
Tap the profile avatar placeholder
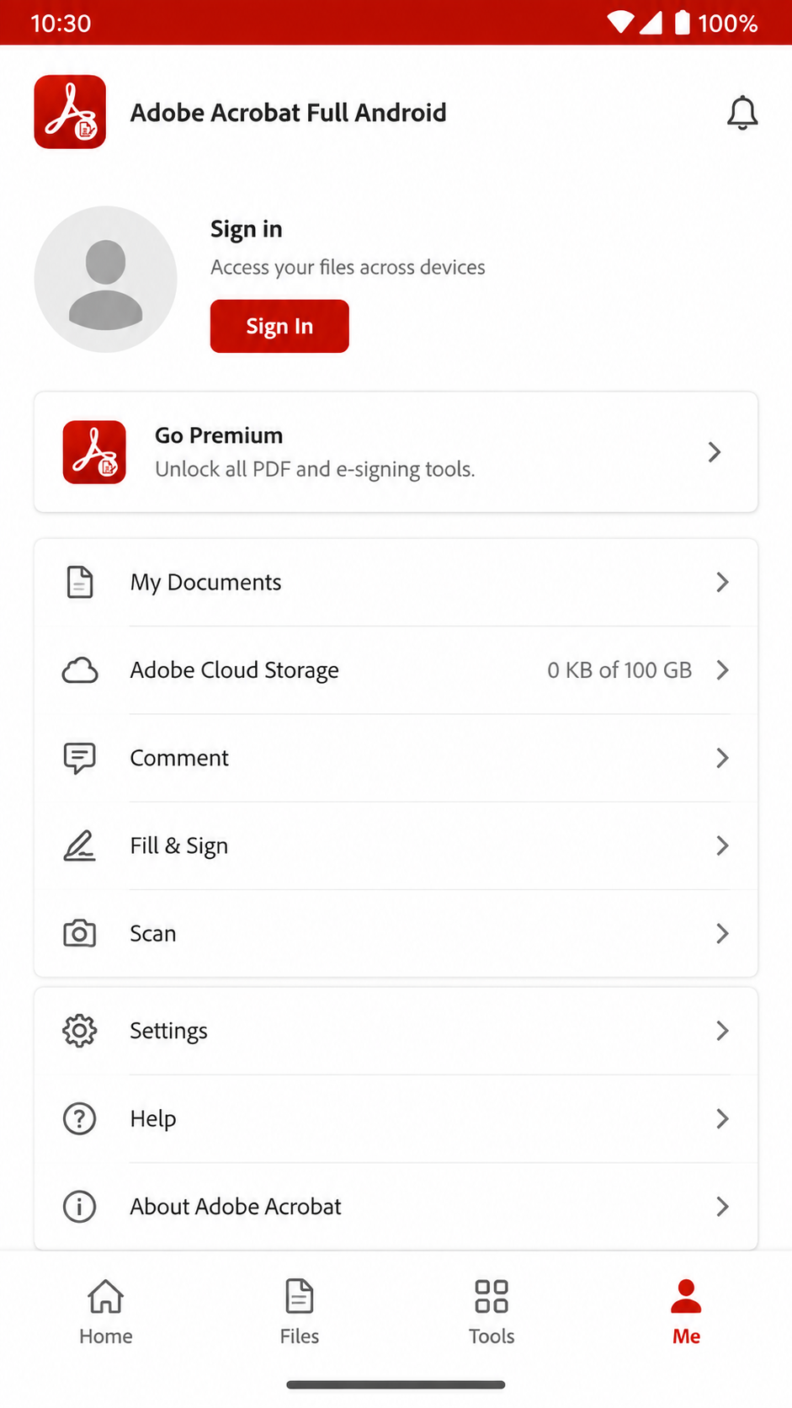[105, 279]
